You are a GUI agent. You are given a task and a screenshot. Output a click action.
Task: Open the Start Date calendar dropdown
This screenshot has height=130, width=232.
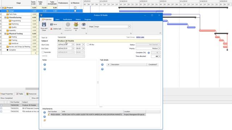tap(73, 44)
